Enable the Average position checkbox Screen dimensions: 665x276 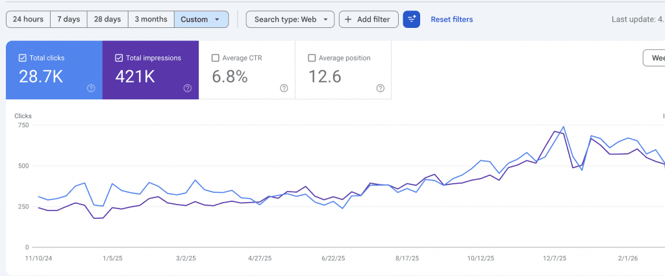coord(312,58)
